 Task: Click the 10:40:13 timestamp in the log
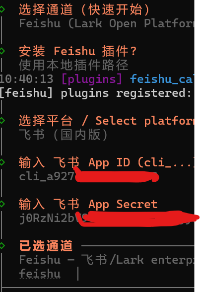pos(27,79)
